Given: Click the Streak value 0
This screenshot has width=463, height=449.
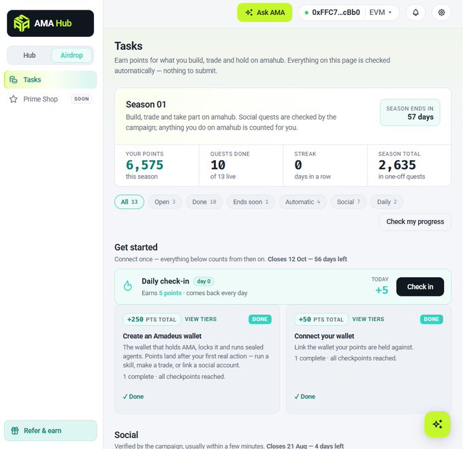Looking at the screenshot, I should coord(298,165).
